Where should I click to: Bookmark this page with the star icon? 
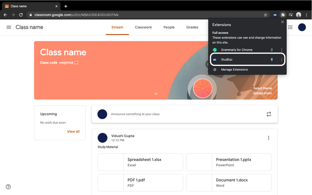click(x=265, y=15)
